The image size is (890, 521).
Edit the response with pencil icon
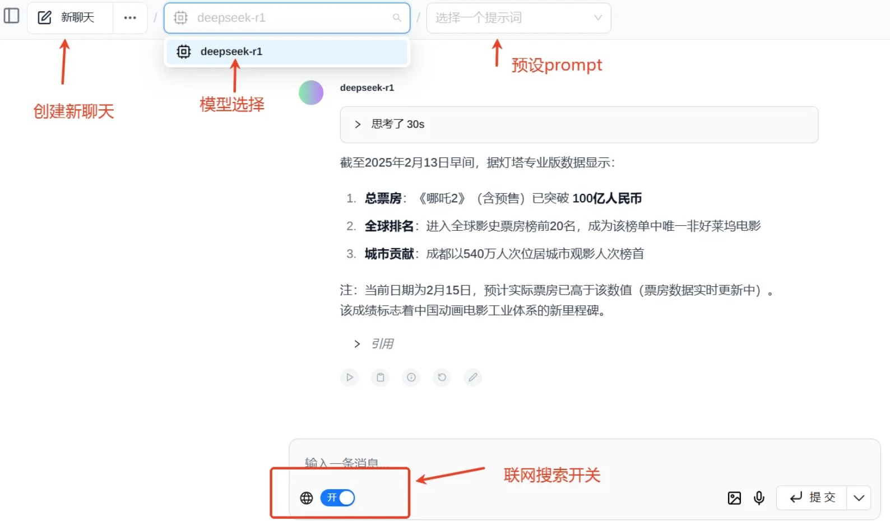tap(473, 378)
